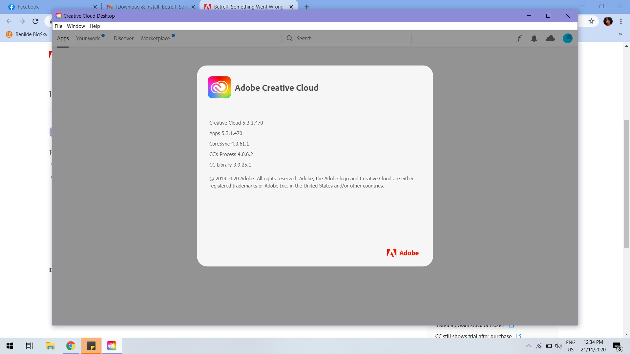
Task: Expand hidden bookmarks chevron
Action: pos(620,34)
